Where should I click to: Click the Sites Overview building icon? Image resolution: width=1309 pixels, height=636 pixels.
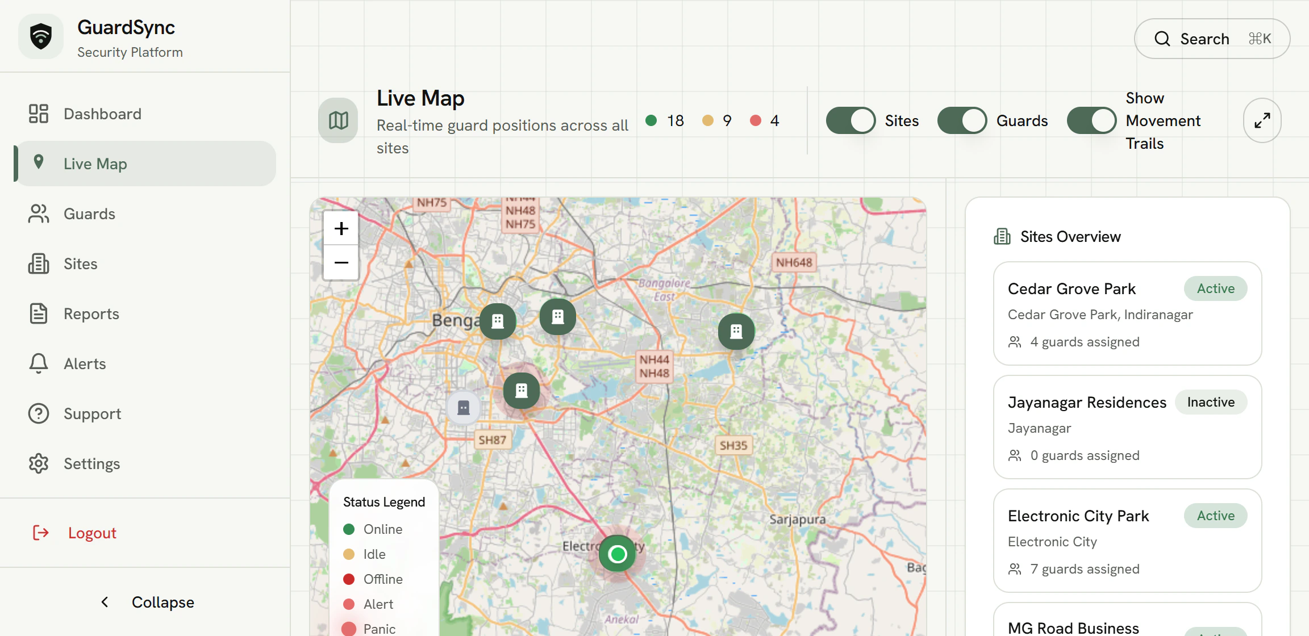pyautogui.click(x=1002, y=236)
